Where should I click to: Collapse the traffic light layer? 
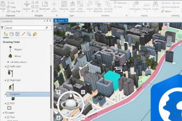click(x=5, y=66)
